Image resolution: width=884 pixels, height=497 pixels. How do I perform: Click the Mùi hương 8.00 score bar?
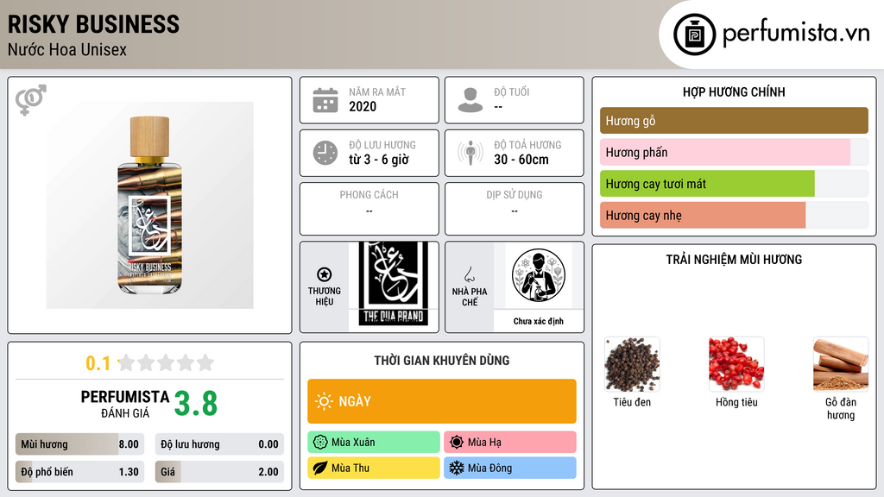tap(80, 444)
